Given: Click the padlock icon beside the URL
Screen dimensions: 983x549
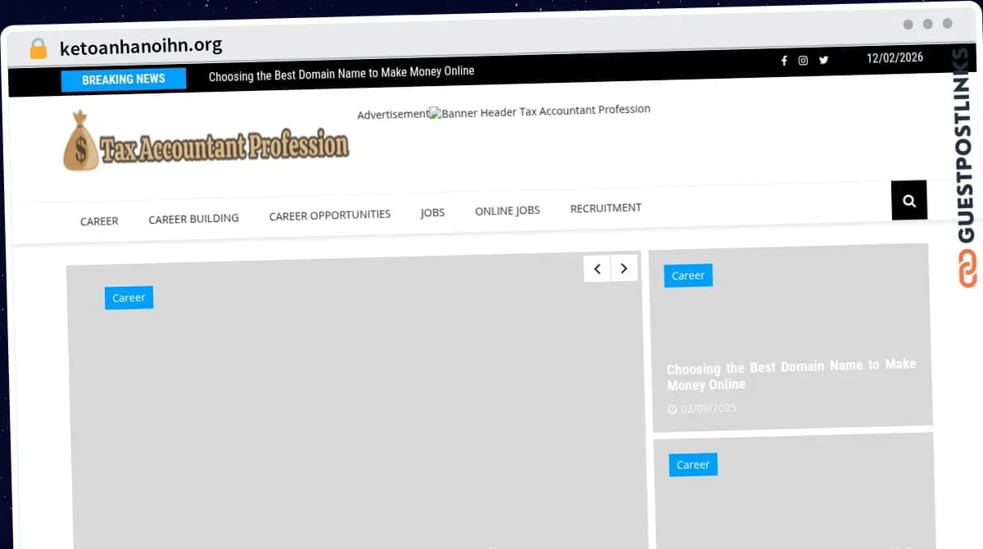Looking at the screenshot, I should 39,48.
